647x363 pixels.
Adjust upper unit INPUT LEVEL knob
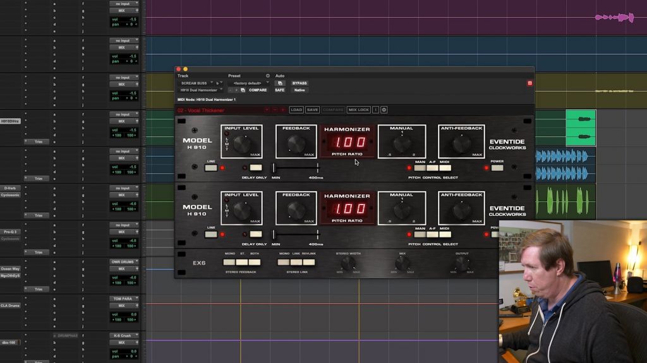[242, 144]
